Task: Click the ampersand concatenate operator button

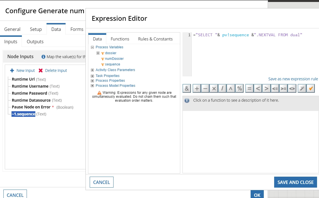Action: [x=187, y=88]
